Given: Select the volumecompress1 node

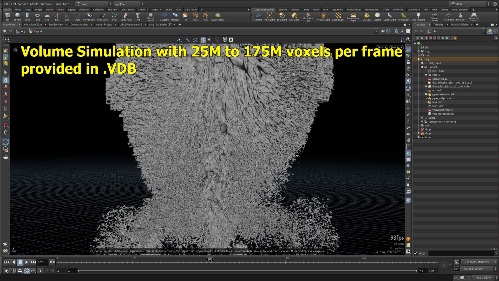Looking at the screenshot, I should tap(443, 114).
